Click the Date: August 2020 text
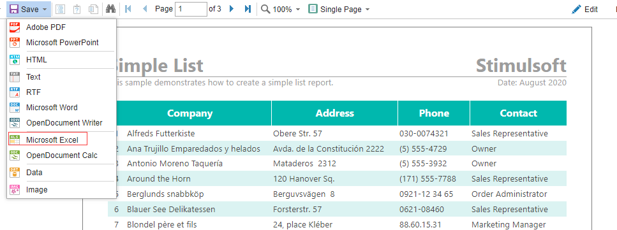Viewport: 617px width, 230px height. coord(532,83)
